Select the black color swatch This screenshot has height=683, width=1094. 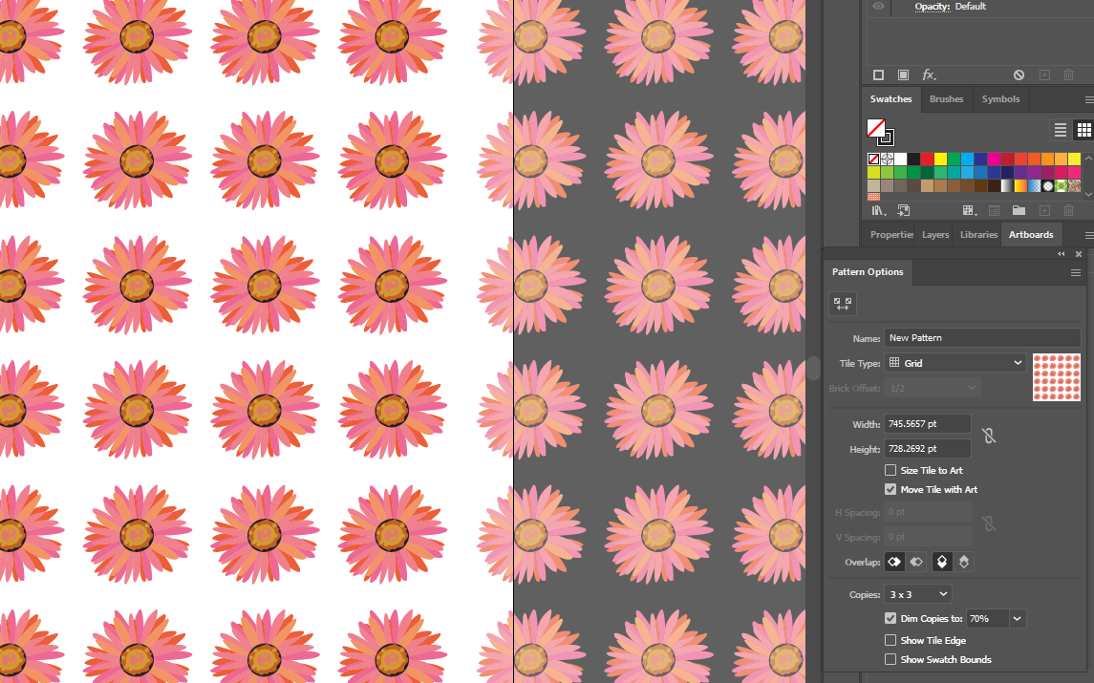[913, 160]
